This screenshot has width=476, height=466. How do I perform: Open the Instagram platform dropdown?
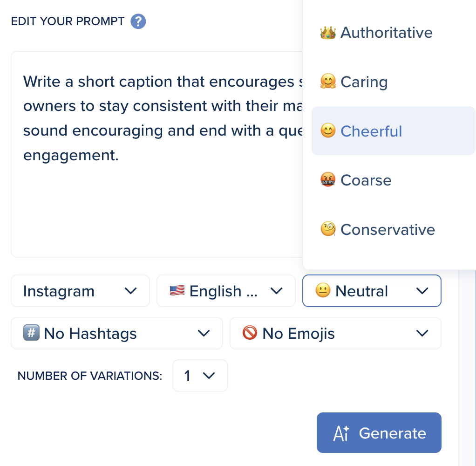point(80,291)
